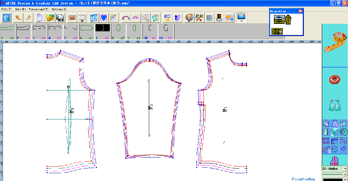
Task: Click the calendar grid toolbar icon
Action: tap(93, 17)
